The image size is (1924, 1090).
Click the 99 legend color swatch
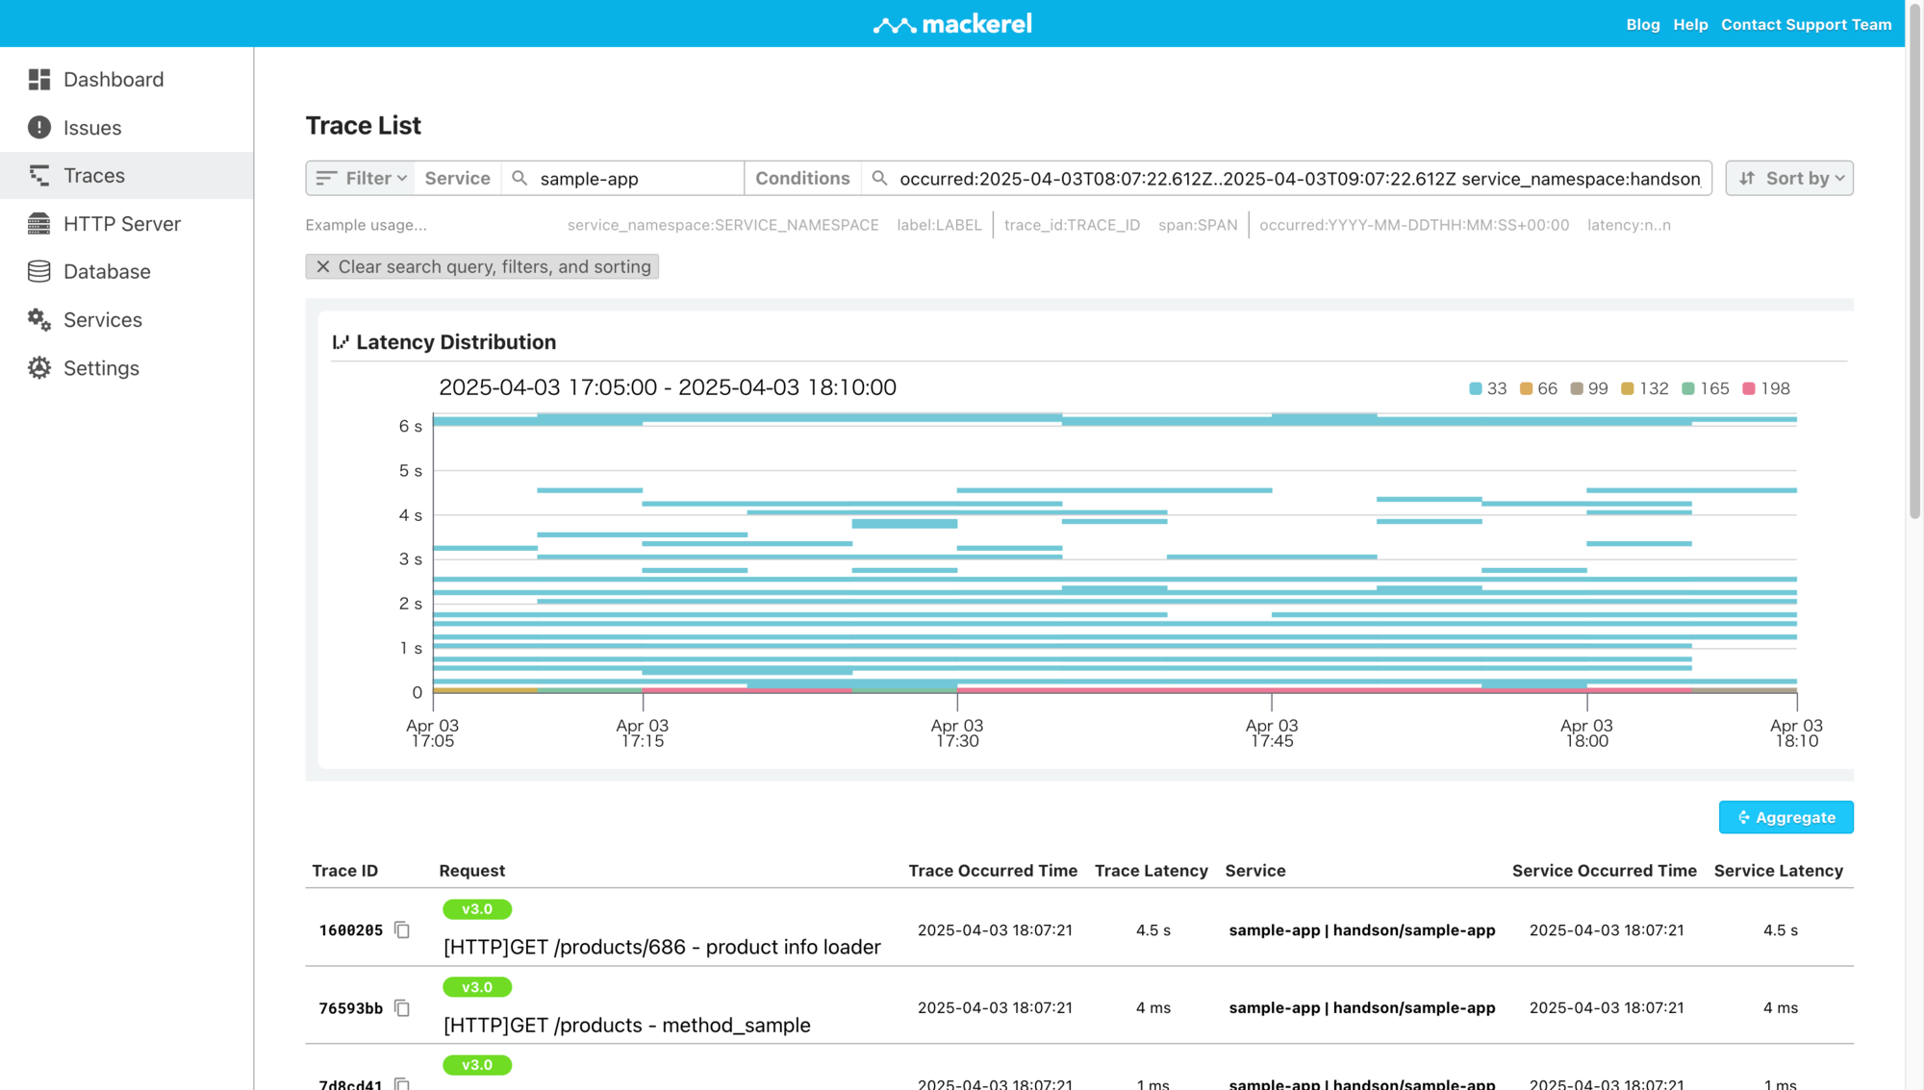pyautogui.click(x=1577, y=389)
